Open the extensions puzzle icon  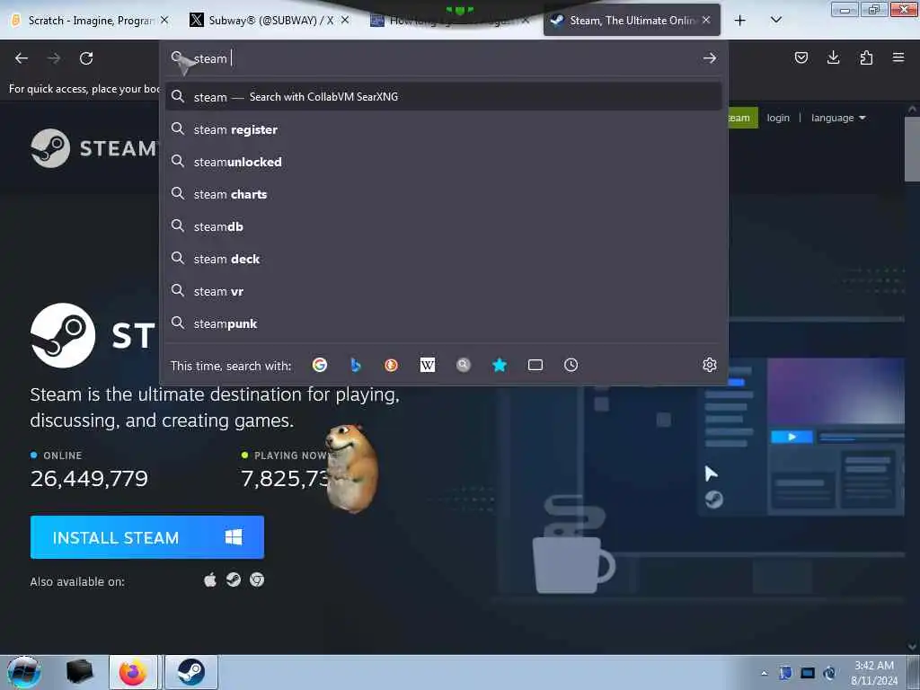[x=866, y=57]
